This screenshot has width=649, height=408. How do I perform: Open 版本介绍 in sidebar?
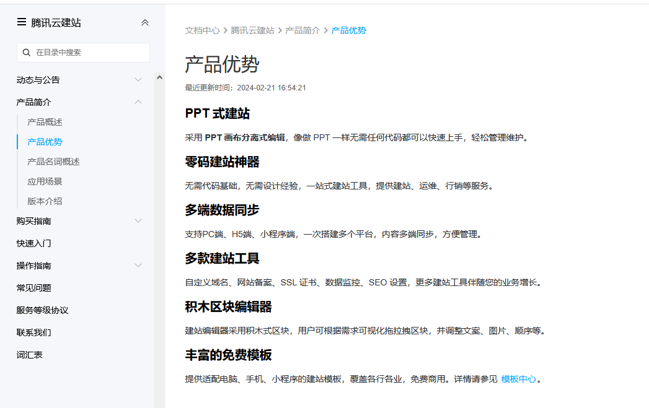[x=45, y=201]
